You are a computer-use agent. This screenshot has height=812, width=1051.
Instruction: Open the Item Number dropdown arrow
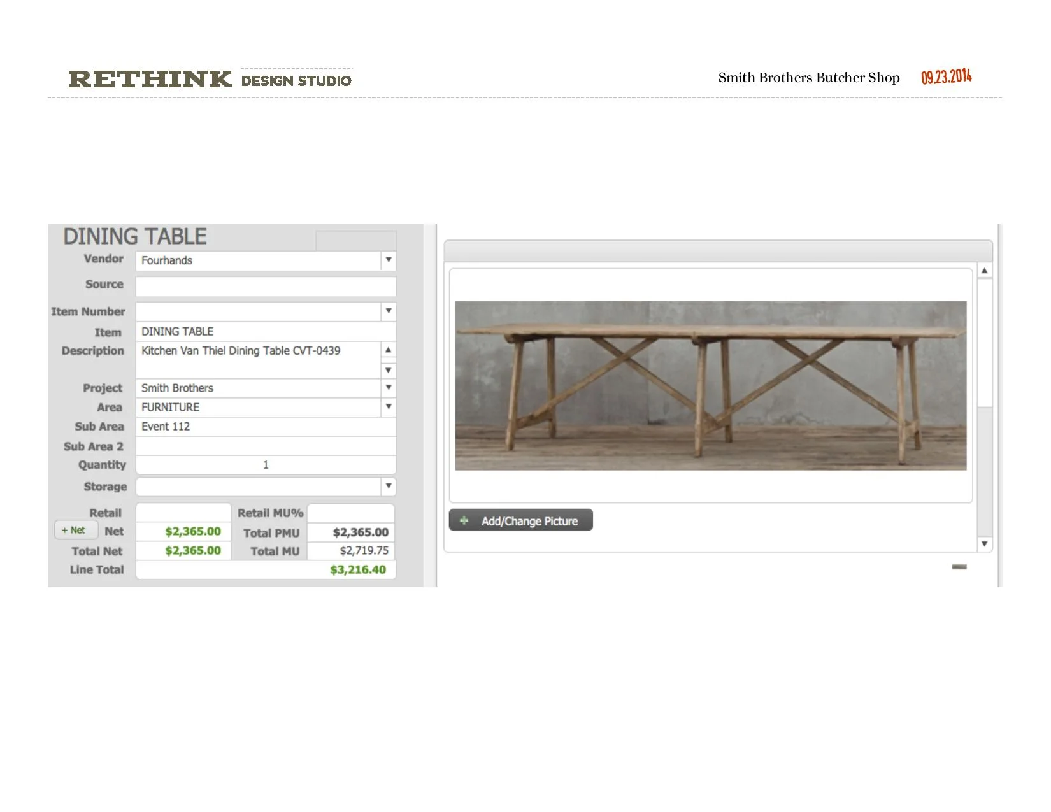389,311
